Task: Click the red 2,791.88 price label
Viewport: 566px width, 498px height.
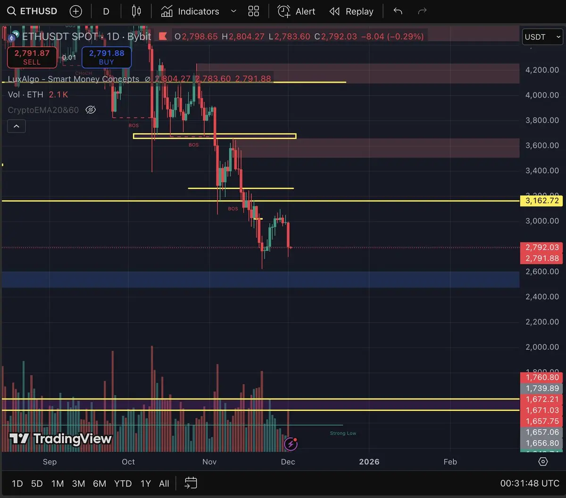Action: [x=541, y=258]
